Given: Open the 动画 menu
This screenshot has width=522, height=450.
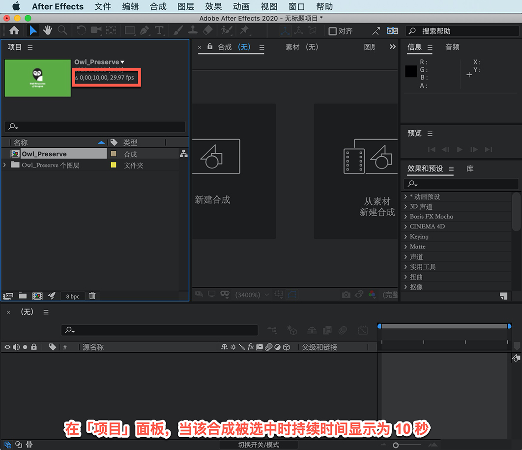Looking at the screenshot, I should click(241, 6).
